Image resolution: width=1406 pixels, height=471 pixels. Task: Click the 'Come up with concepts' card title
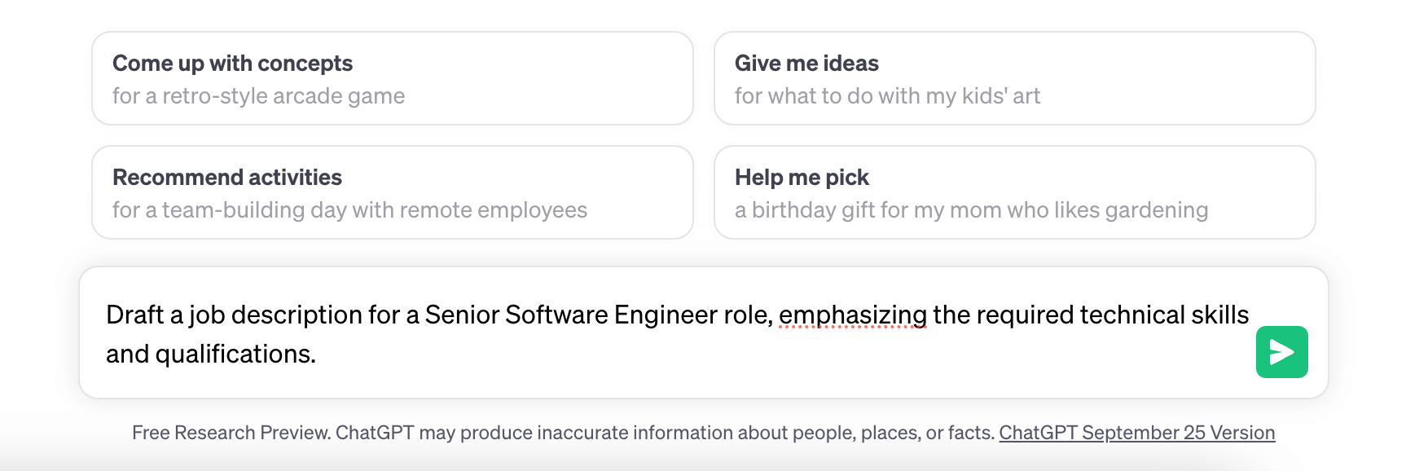point(232,63)
